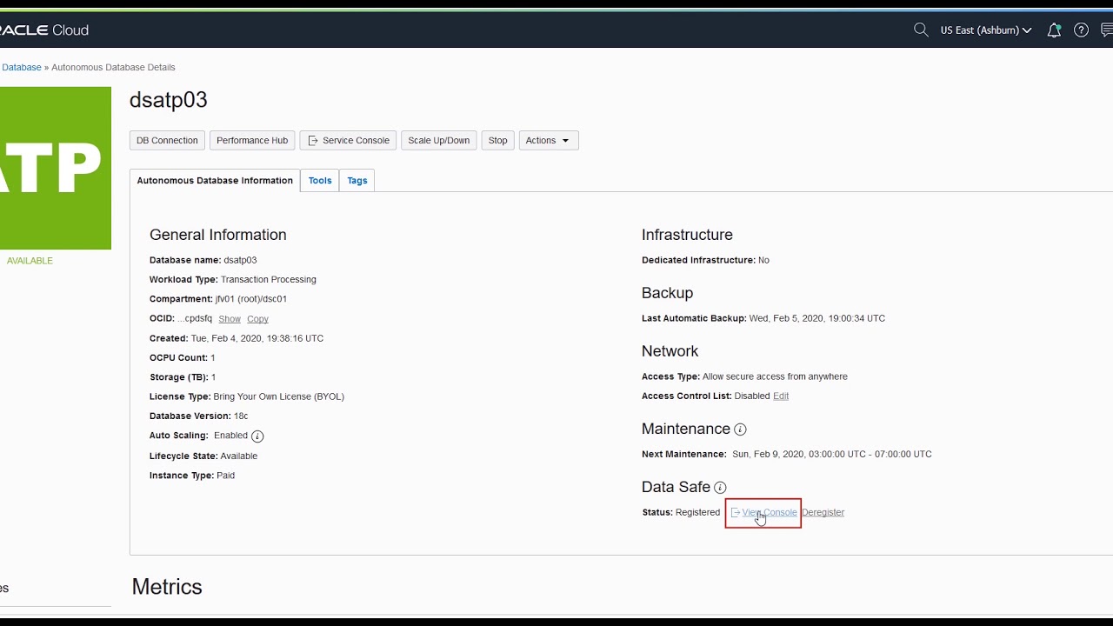Click the AVAILABLE status label

coord(30,261)
